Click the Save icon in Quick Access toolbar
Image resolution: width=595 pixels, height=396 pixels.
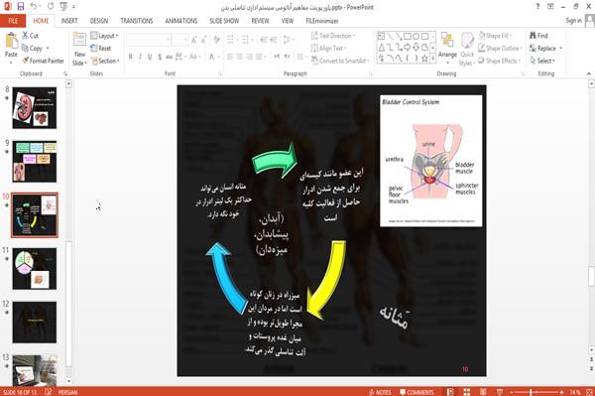click(x=21, y=7)
